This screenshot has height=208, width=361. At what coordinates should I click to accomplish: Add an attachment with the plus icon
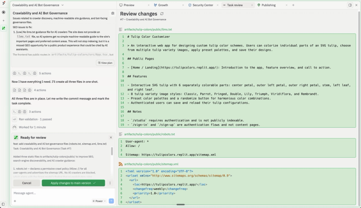click(15, 201)
